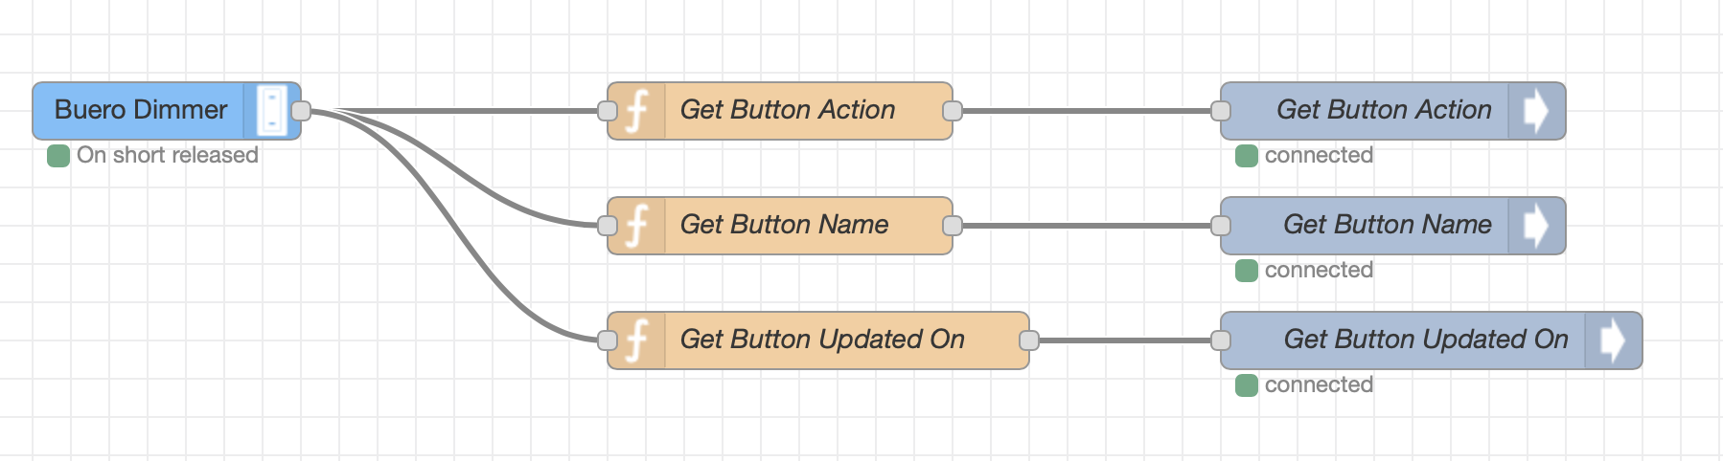Click function icon on Get Button Updated On
Image resolution: width=1723 pixels, height=461 pixels.
pos(637,340)
